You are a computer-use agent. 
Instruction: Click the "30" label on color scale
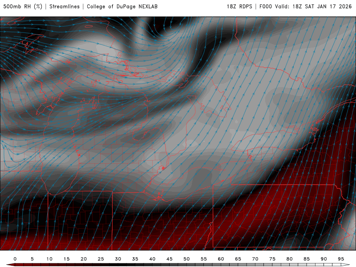(x=118, y=259)
